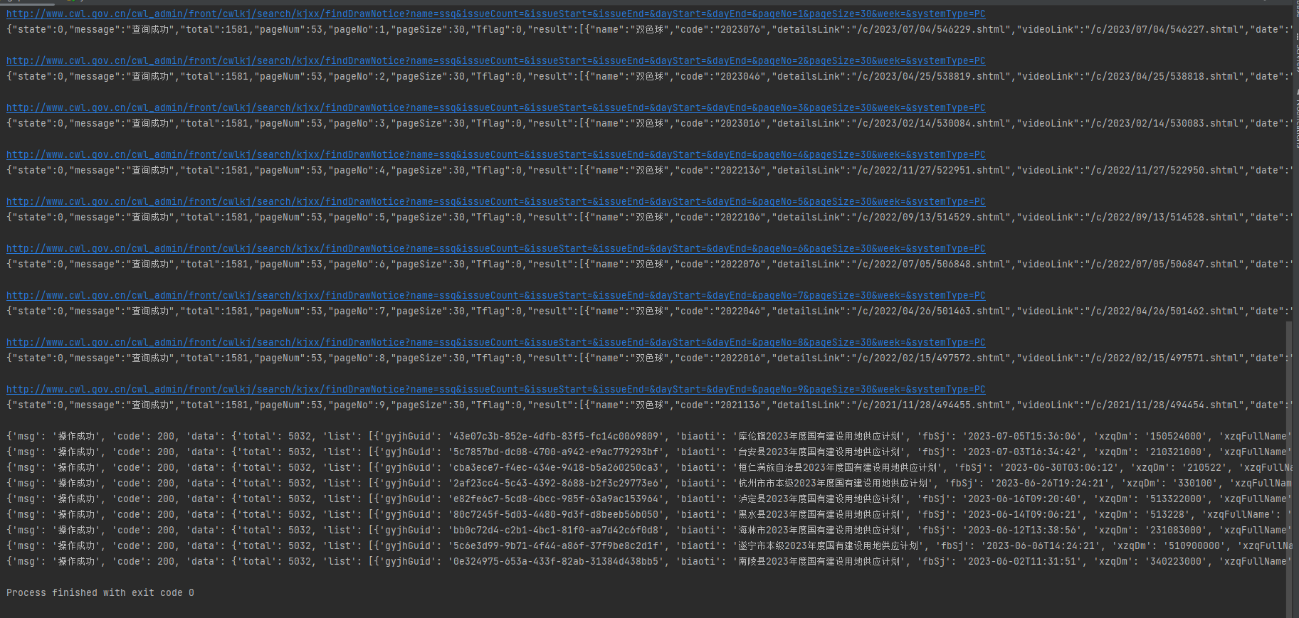Follow the console link containing pageNo=5
This screenshot has width=1299, height=618.
pos(496,202)
